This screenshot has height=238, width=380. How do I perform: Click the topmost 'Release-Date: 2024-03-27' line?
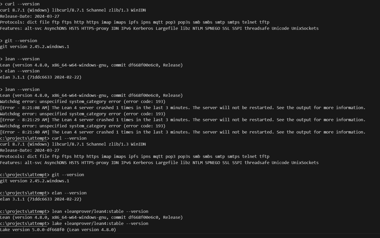click(30, 16)
